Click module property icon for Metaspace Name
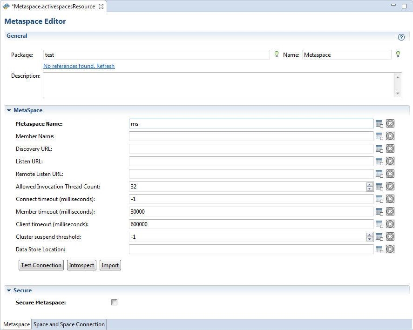 (x=379, y=124)
